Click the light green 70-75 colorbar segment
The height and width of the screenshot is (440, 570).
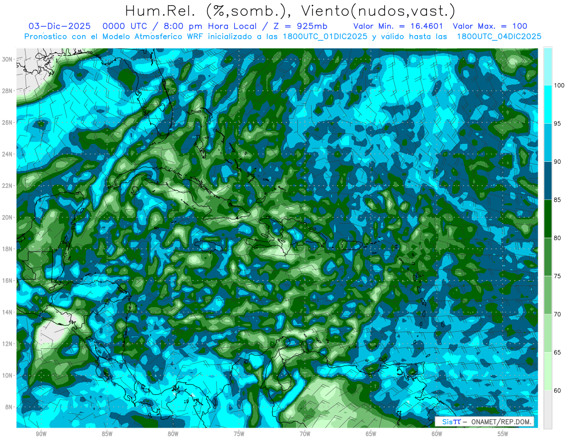(x=548, y=295)
